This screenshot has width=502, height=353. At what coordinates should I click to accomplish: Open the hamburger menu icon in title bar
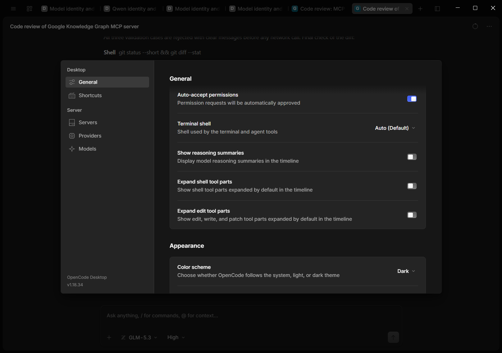[x=13, y=9]
